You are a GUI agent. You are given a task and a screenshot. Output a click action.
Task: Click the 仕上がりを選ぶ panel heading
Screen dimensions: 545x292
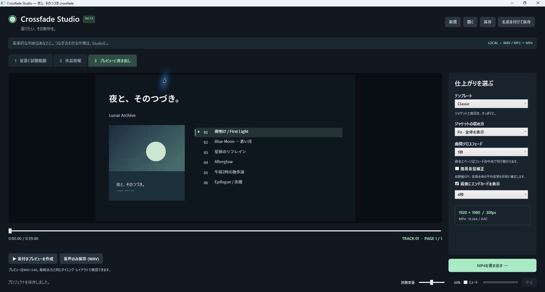[474, 83]
